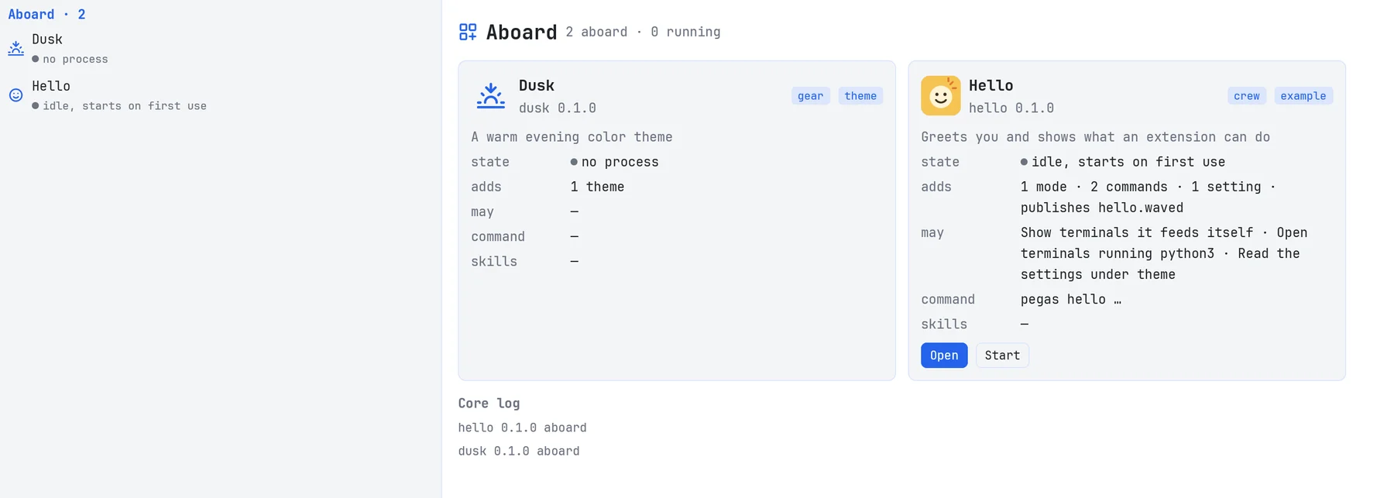Start the Hello extension process
This screenshot has width=1394, height=498.
pyautogui.click(x=1002, y=355)
